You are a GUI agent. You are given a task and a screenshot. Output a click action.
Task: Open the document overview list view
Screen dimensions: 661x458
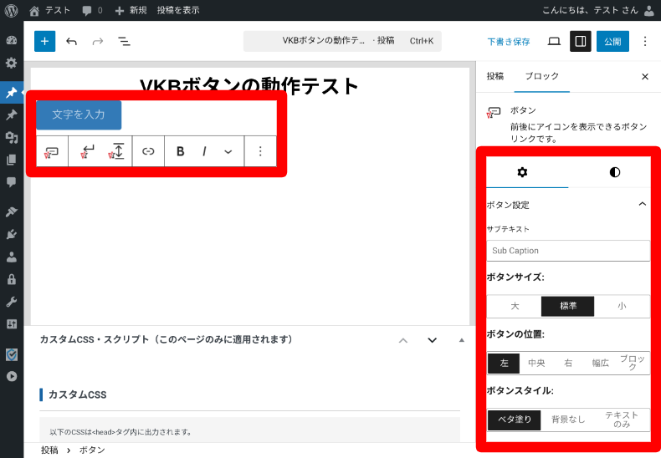coord(124,41)
